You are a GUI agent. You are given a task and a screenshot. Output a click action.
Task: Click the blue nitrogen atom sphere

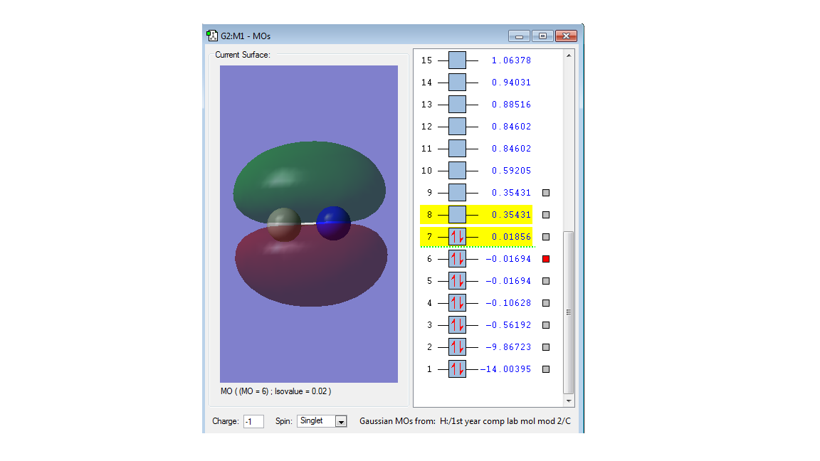tap(333, 223)
